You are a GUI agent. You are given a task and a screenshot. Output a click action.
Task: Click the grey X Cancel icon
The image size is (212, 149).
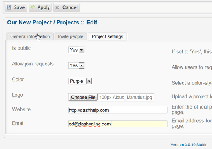(57, 7)
